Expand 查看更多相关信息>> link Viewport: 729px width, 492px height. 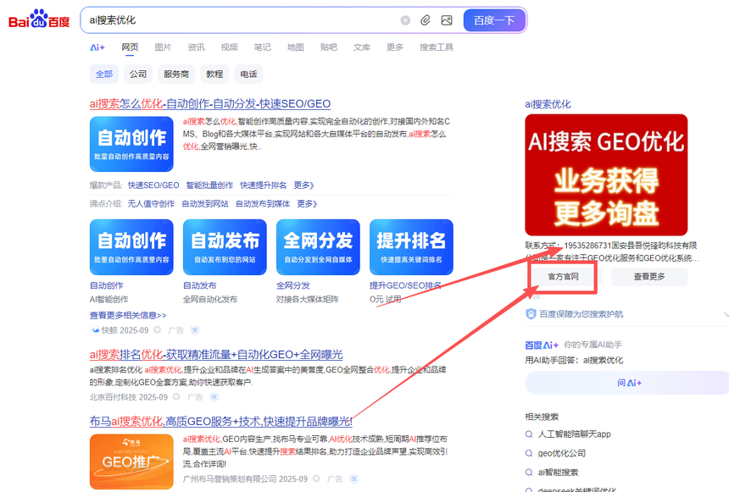point(128,315)
